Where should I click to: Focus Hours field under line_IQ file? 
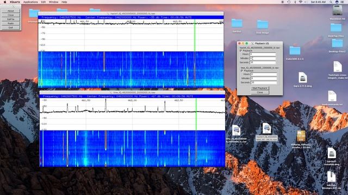(x=264, y=74)
